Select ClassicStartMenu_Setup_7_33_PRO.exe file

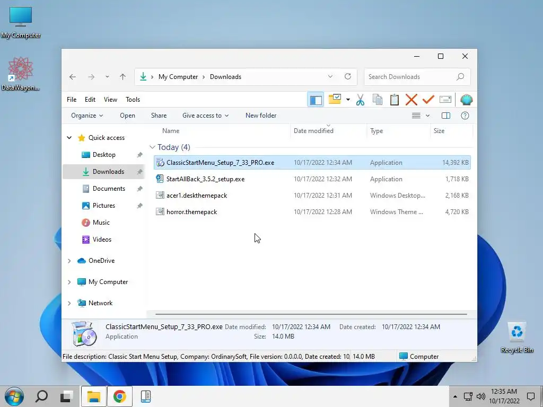coord(312,163)
